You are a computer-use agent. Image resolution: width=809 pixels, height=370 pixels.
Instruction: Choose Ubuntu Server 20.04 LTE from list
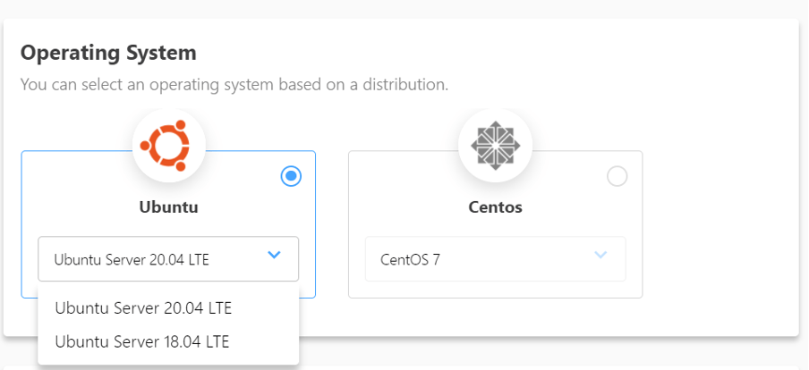tap(168, 308)
